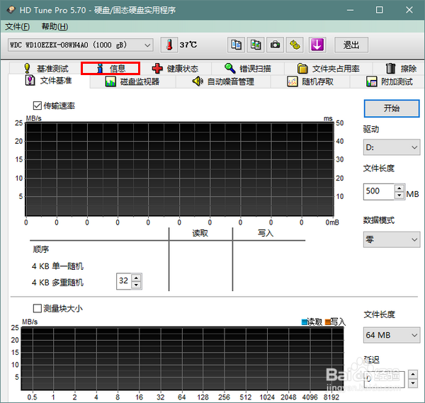This screenshot has width=425, height=403.
Task: Expand the 数据模式 零 dropdown
Action: point(392,239)
